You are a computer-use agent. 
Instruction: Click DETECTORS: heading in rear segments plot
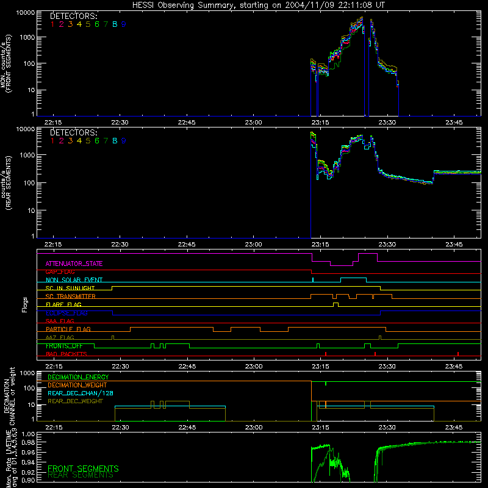pos(74,132)
